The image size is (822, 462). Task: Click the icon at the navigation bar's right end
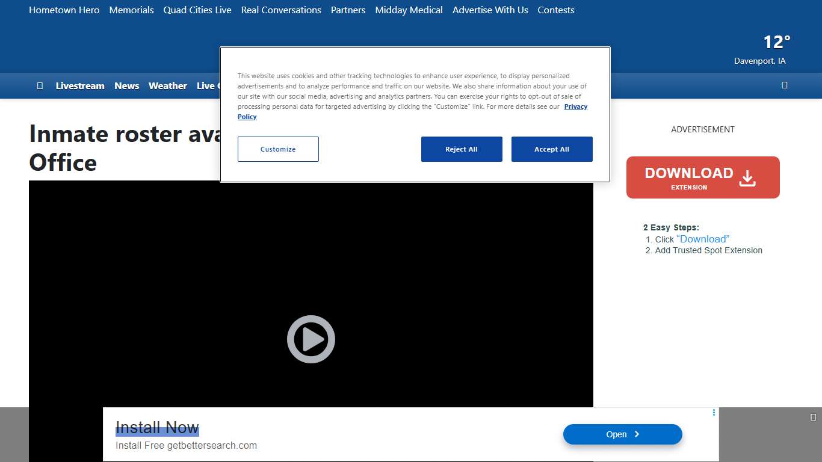[x=784, y=85]
